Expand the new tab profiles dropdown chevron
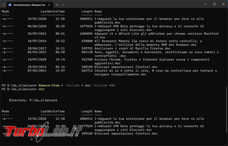Image resolution: width=228 pixels, height=146 pixels. coord(63,5)
